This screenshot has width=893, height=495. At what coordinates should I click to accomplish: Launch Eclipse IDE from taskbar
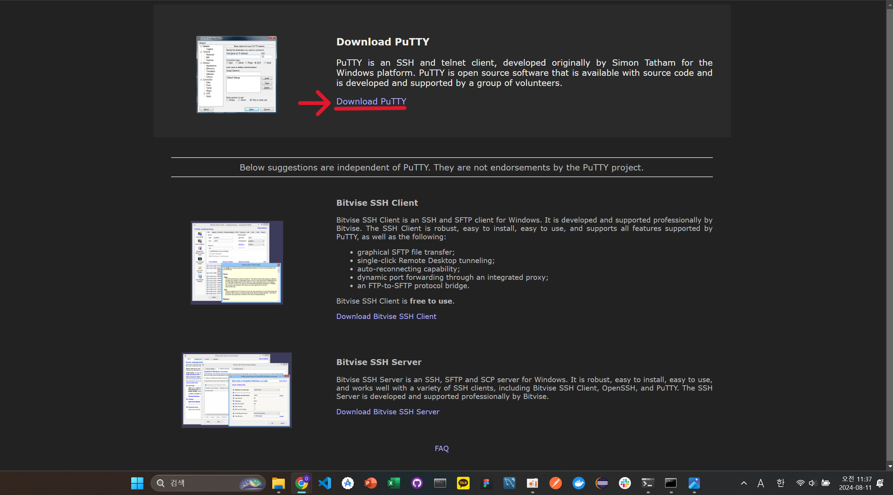pos(602,483)
